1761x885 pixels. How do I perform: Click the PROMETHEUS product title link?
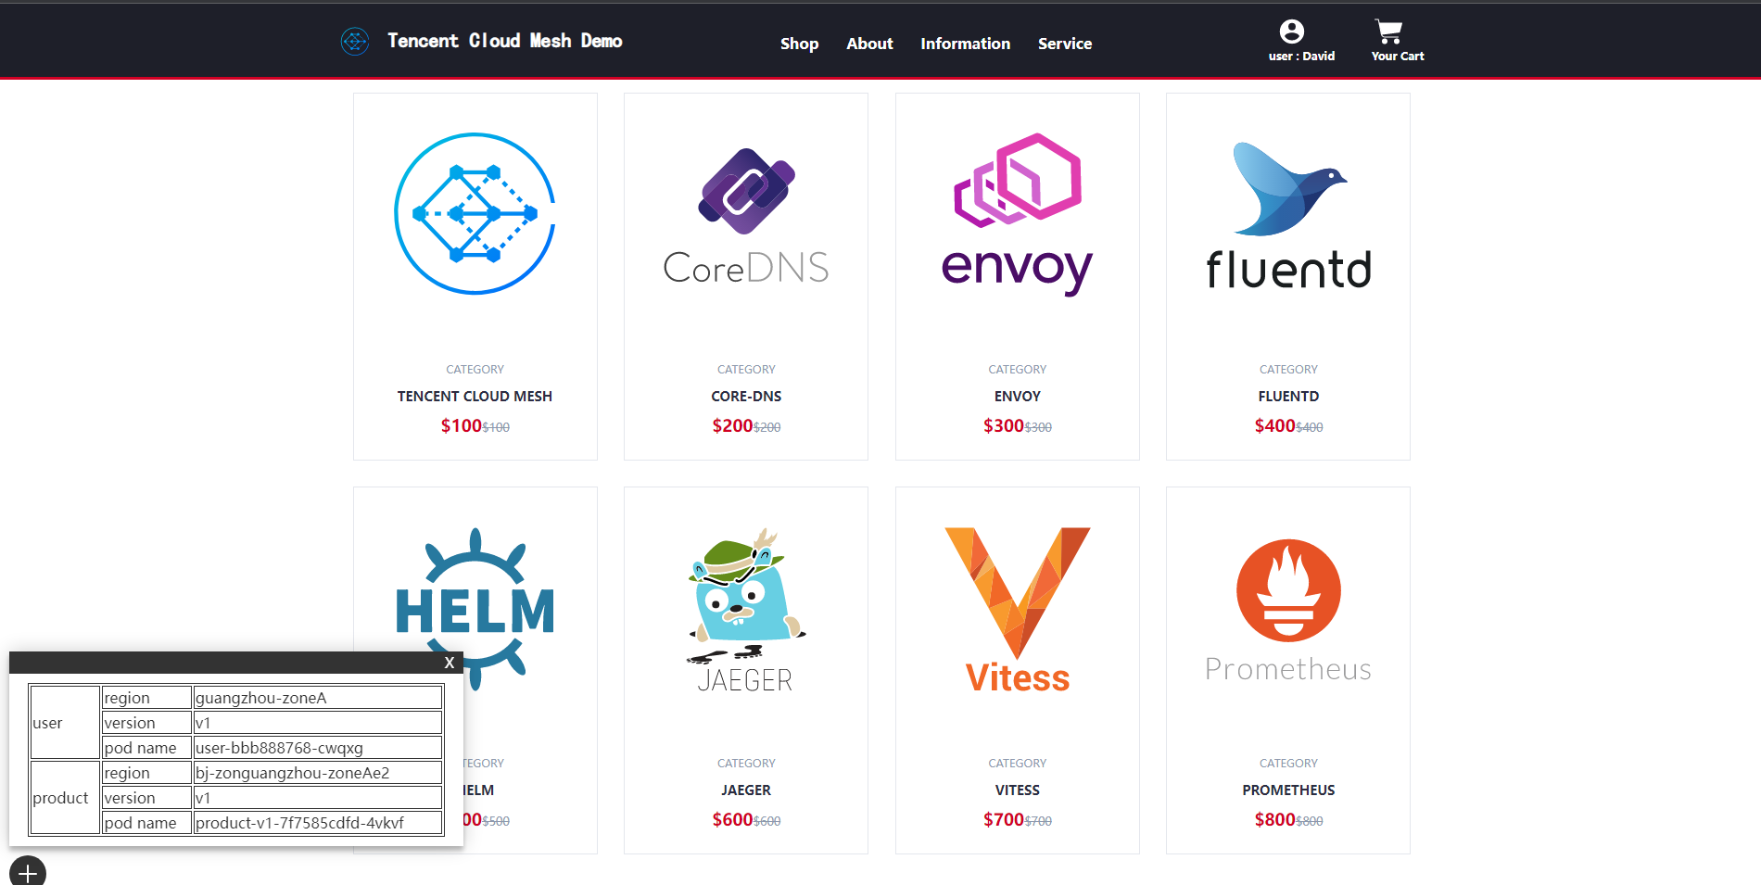1288,790
